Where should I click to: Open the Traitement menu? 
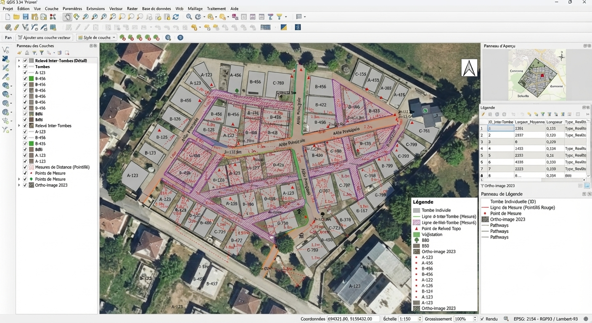coord(216,8)
